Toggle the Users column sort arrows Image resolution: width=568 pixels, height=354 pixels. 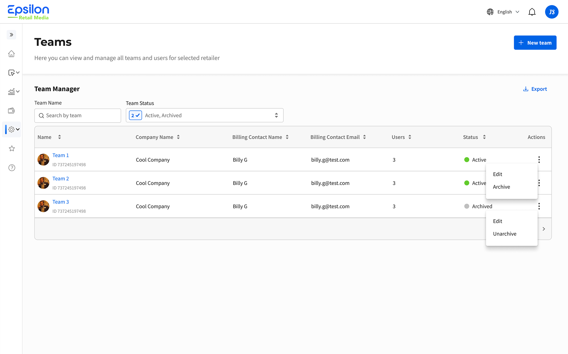[410, 137]
